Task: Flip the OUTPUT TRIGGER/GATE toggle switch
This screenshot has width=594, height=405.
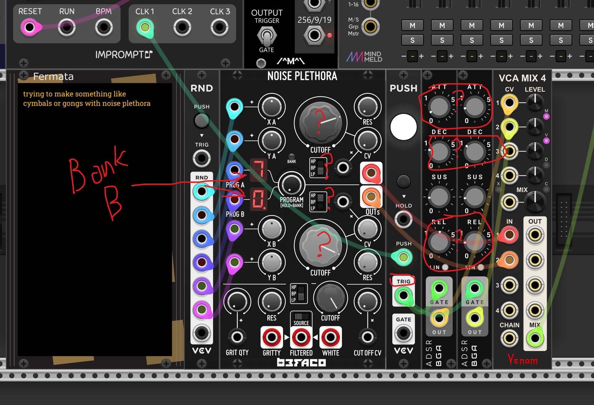Action: pos(266,36)
